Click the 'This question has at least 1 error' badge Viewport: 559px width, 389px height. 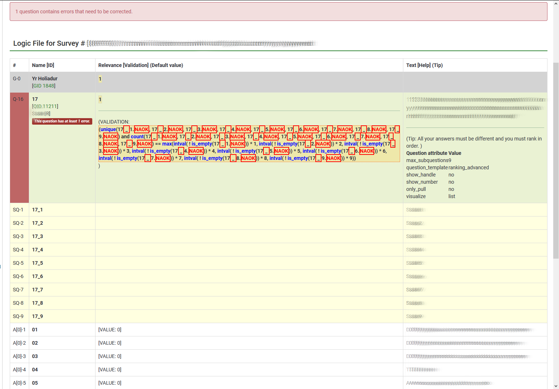(62, 121)
